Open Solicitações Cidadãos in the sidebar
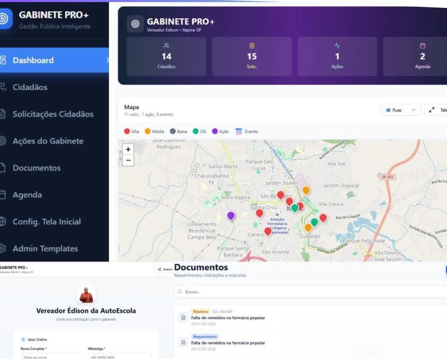The width and height of the screenshot is (447, 359). point(53,114)
